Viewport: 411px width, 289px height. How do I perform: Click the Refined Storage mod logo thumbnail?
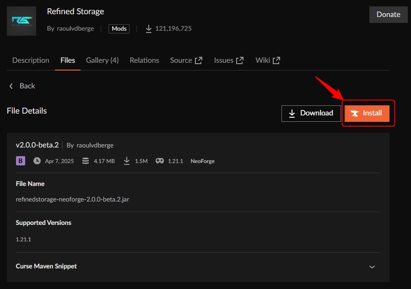22,21
